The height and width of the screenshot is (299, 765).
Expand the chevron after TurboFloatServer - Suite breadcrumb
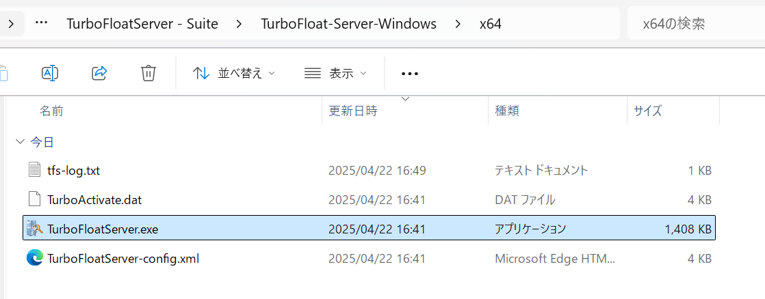(x=239, y=23)
